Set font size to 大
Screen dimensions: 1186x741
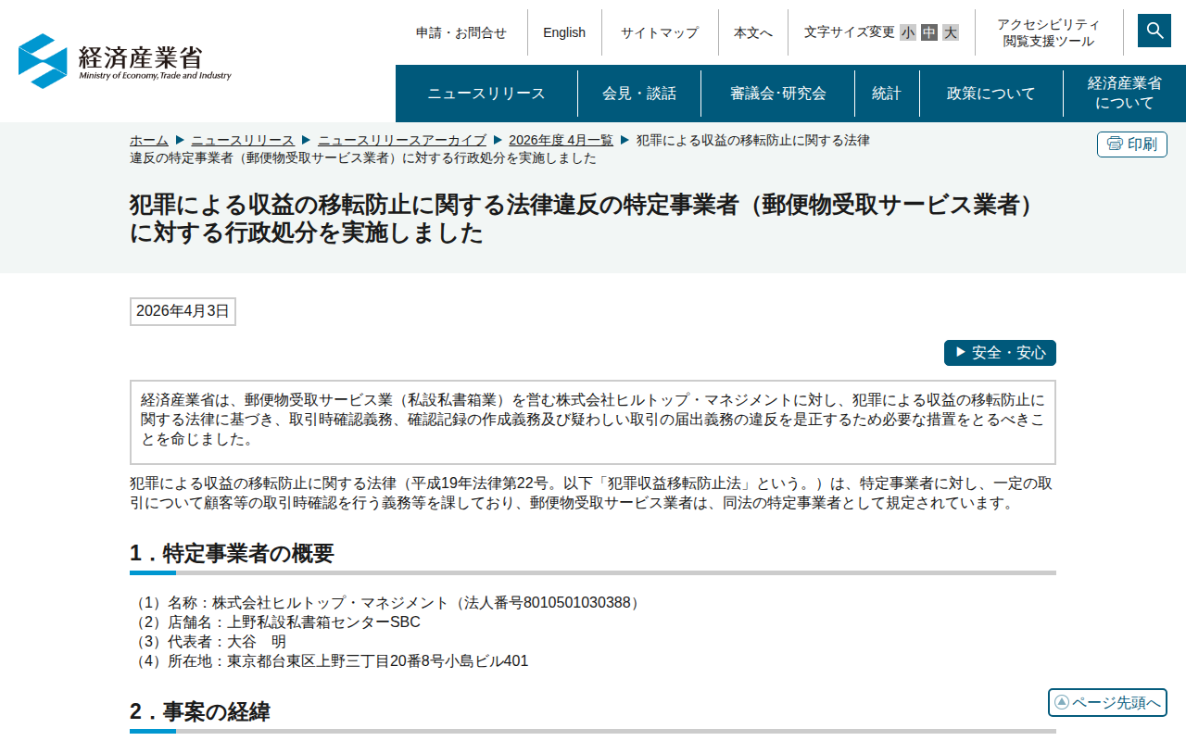[951, 32]
